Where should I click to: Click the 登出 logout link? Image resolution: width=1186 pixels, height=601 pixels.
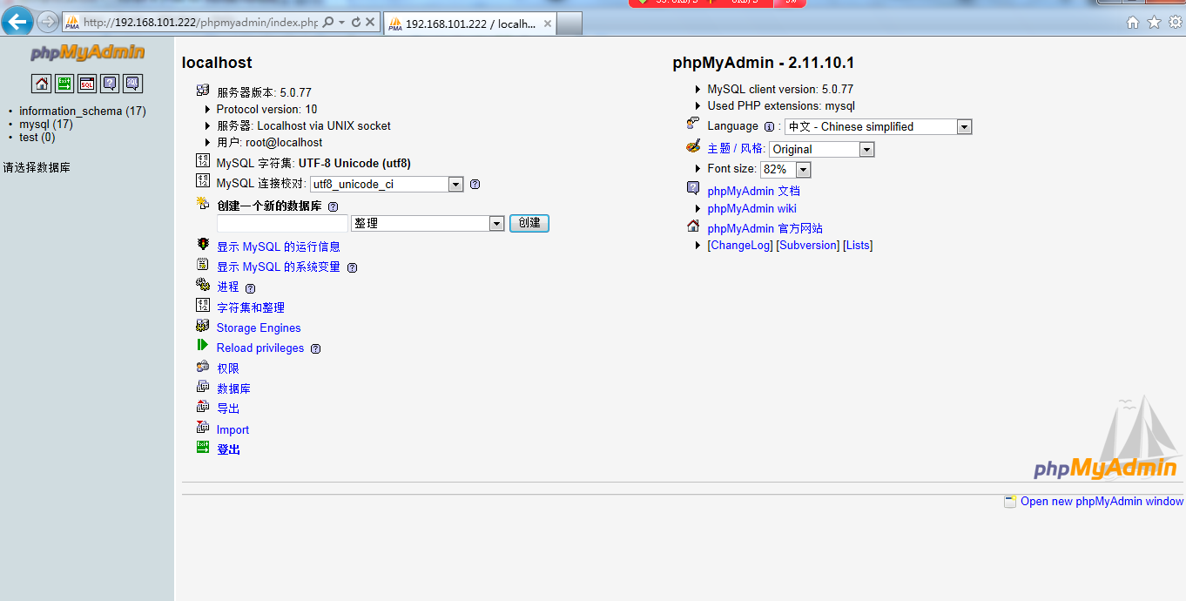(x=228, y=449)
